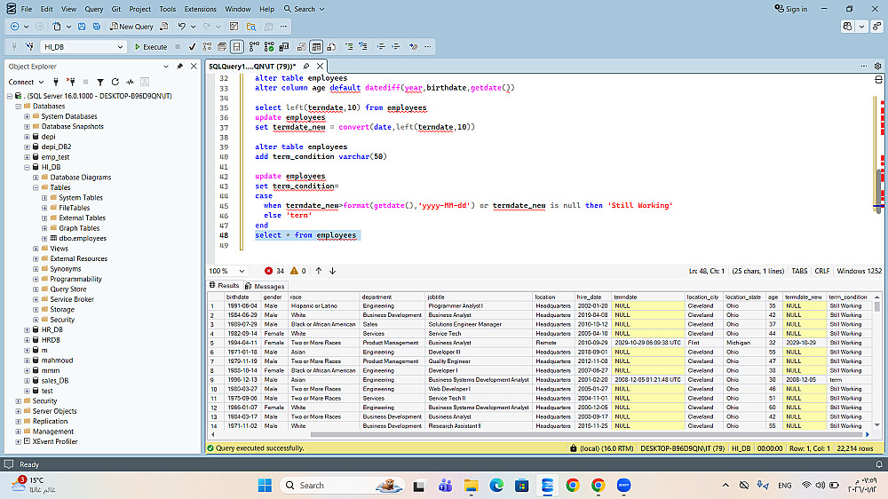Image resolution: width=888 pixels, height=499 pixels.
Task: Click the Undo arrow icon
Action: [183, 27]
